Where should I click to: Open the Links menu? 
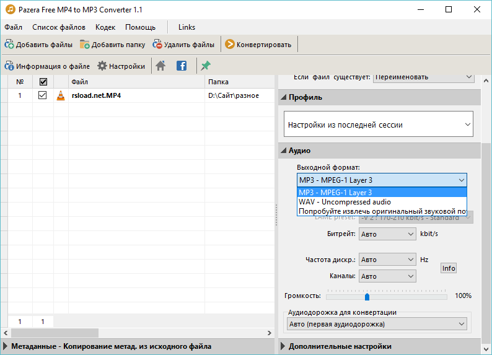(x=187, y=27)
